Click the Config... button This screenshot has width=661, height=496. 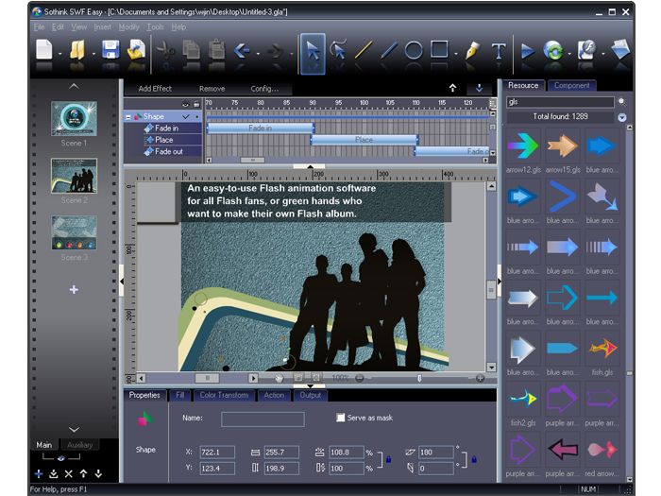(264, 89)
